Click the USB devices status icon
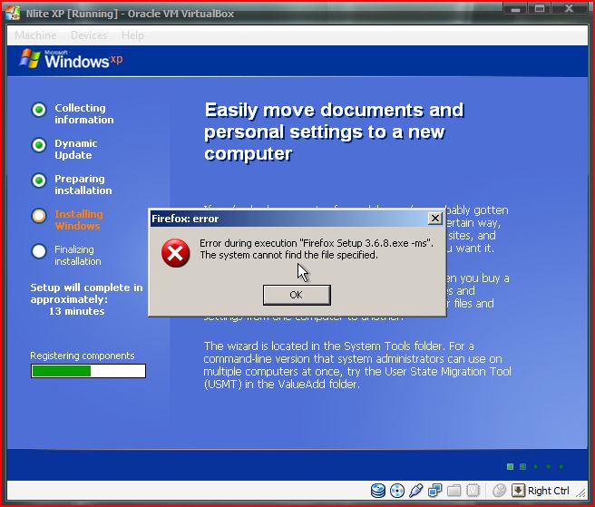Viewport: 595px width, 507px height. 416,491
